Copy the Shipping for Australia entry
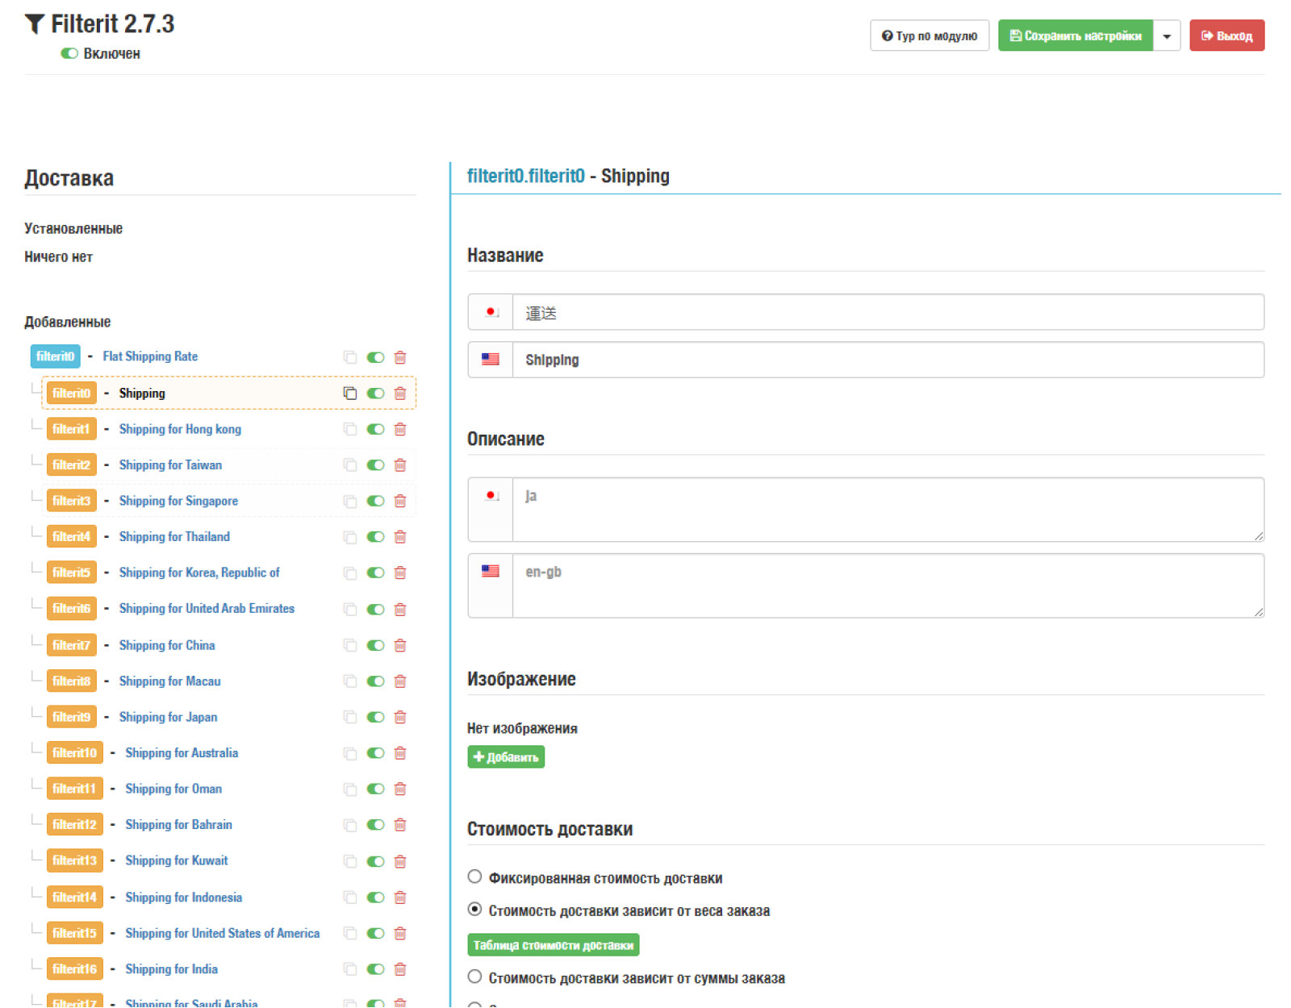This screenshot has height=1008, width=1291. 349,754
